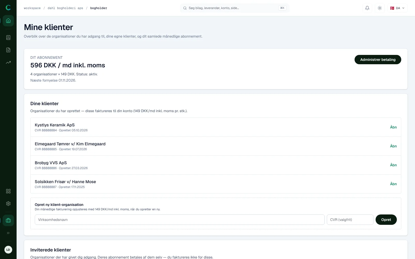Click the Virksomhedsnavn input field
The width and height of the screenshot is (415, 259).
(179, 220)
